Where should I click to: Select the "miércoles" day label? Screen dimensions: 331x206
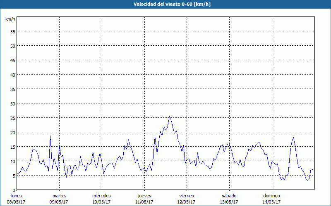(101, 196)
